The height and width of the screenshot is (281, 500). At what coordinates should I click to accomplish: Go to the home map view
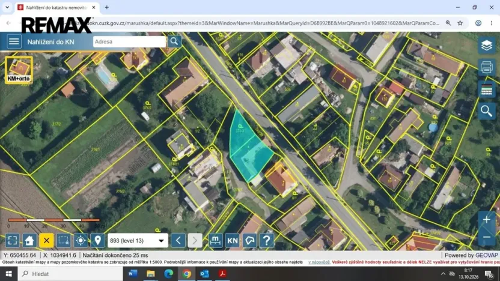pos(29,241)
